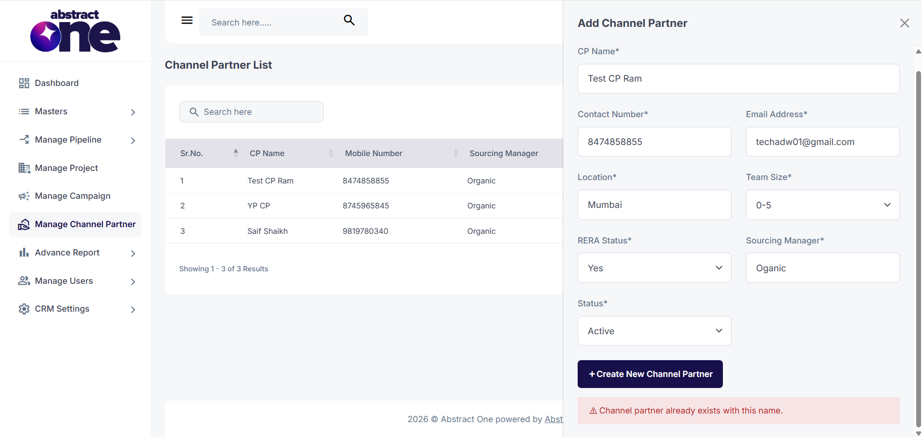Click the panel vertical scrollbar thumb
This screenshot has height=437, width=922.
point(918,249)
